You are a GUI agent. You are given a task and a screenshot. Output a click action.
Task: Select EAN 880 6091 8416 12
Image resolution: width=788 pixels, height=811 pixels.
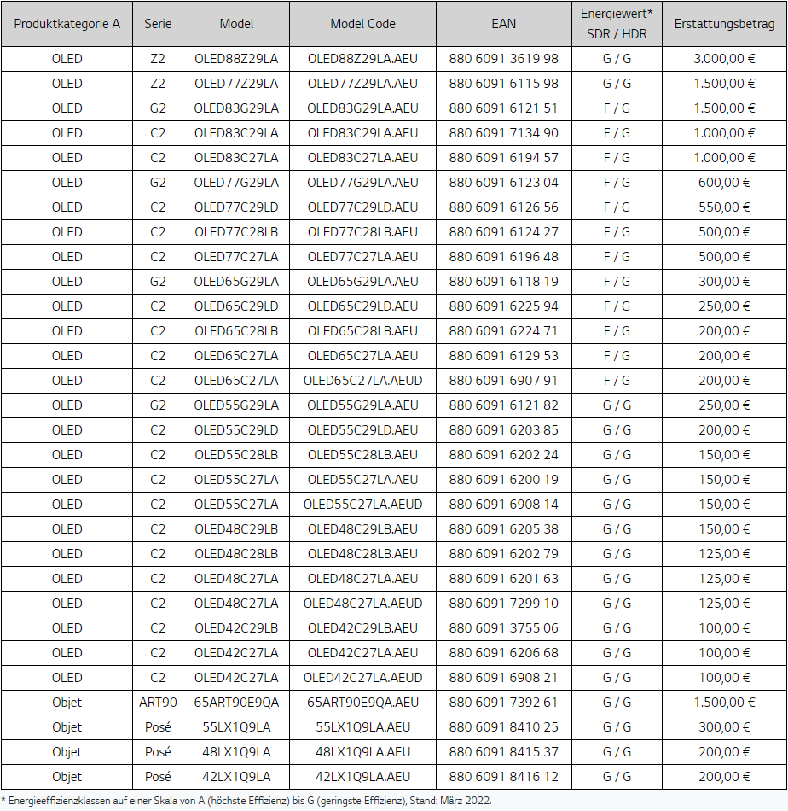pyautogui.click(x=503, y=778)
